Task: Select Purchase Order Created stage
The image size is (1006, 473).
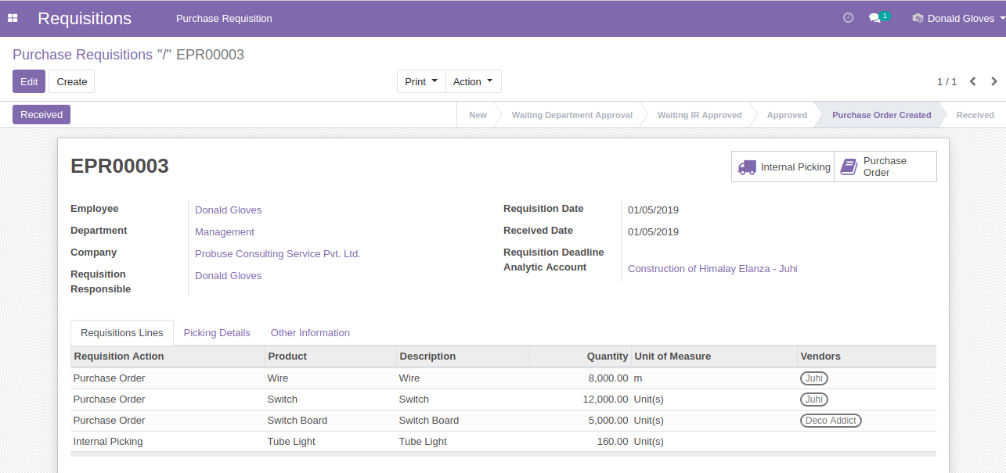Action: click(x=882, y=115)
